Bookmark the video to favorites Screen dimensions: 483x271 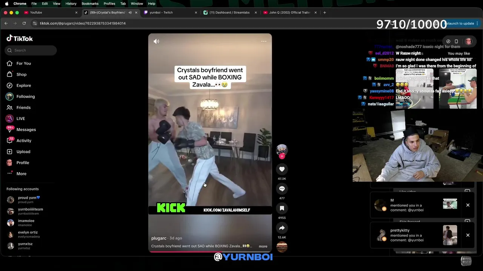point(282,209)
